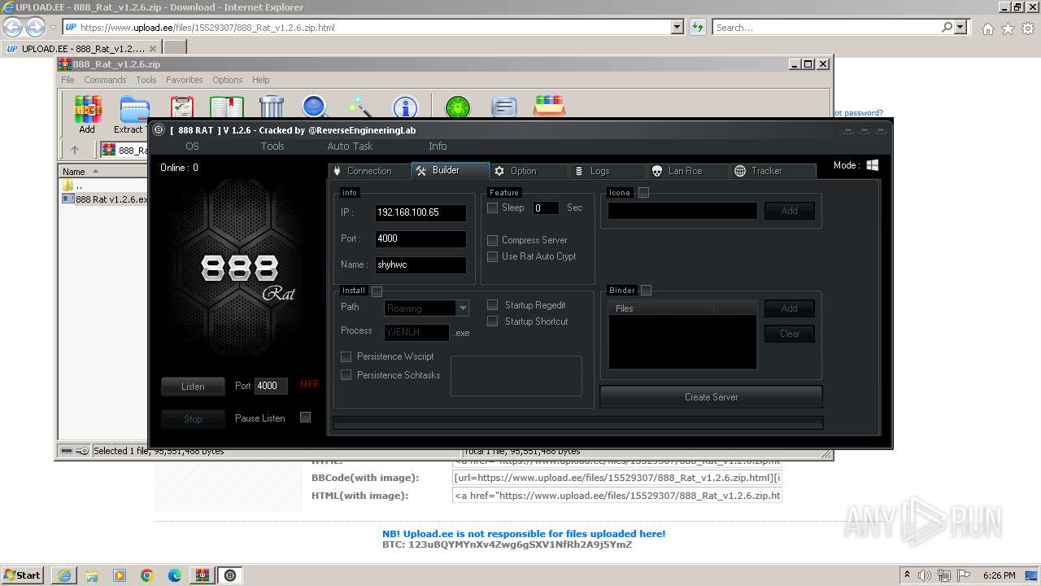
Task: Open the Info menu in 888 RAT
Action: tap(438, 146)
